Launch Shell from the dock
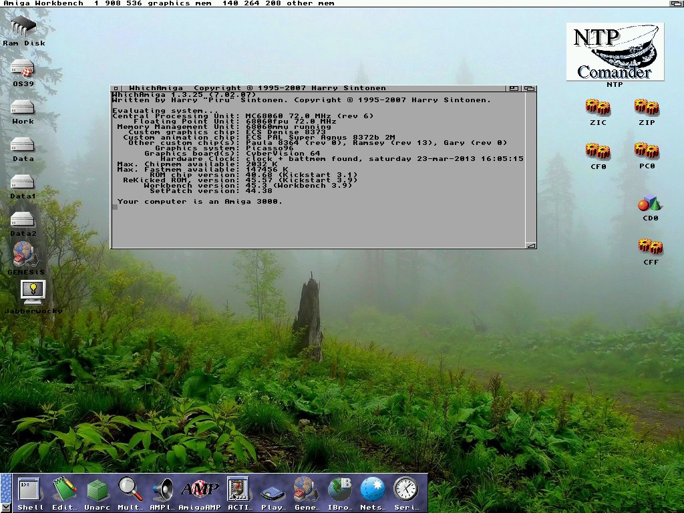The image size is (684, 513). pyautogui.click(x=30, y=490)
